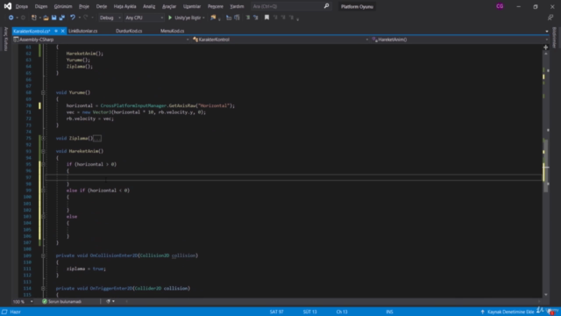Screen dimensions: 561x316
Task: Click the vertical scrollbar thumb
Action: tap(545, 165)
